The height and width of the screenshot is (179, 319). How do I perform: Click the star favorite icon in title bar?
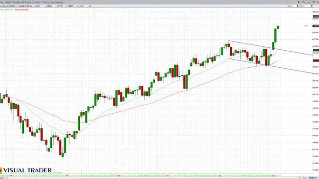(x=299, y=2)
